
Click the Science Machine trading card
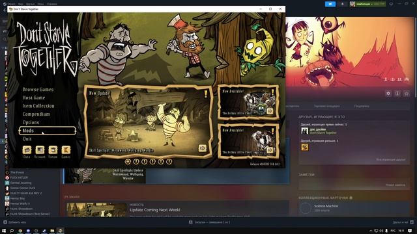point(354,208)
